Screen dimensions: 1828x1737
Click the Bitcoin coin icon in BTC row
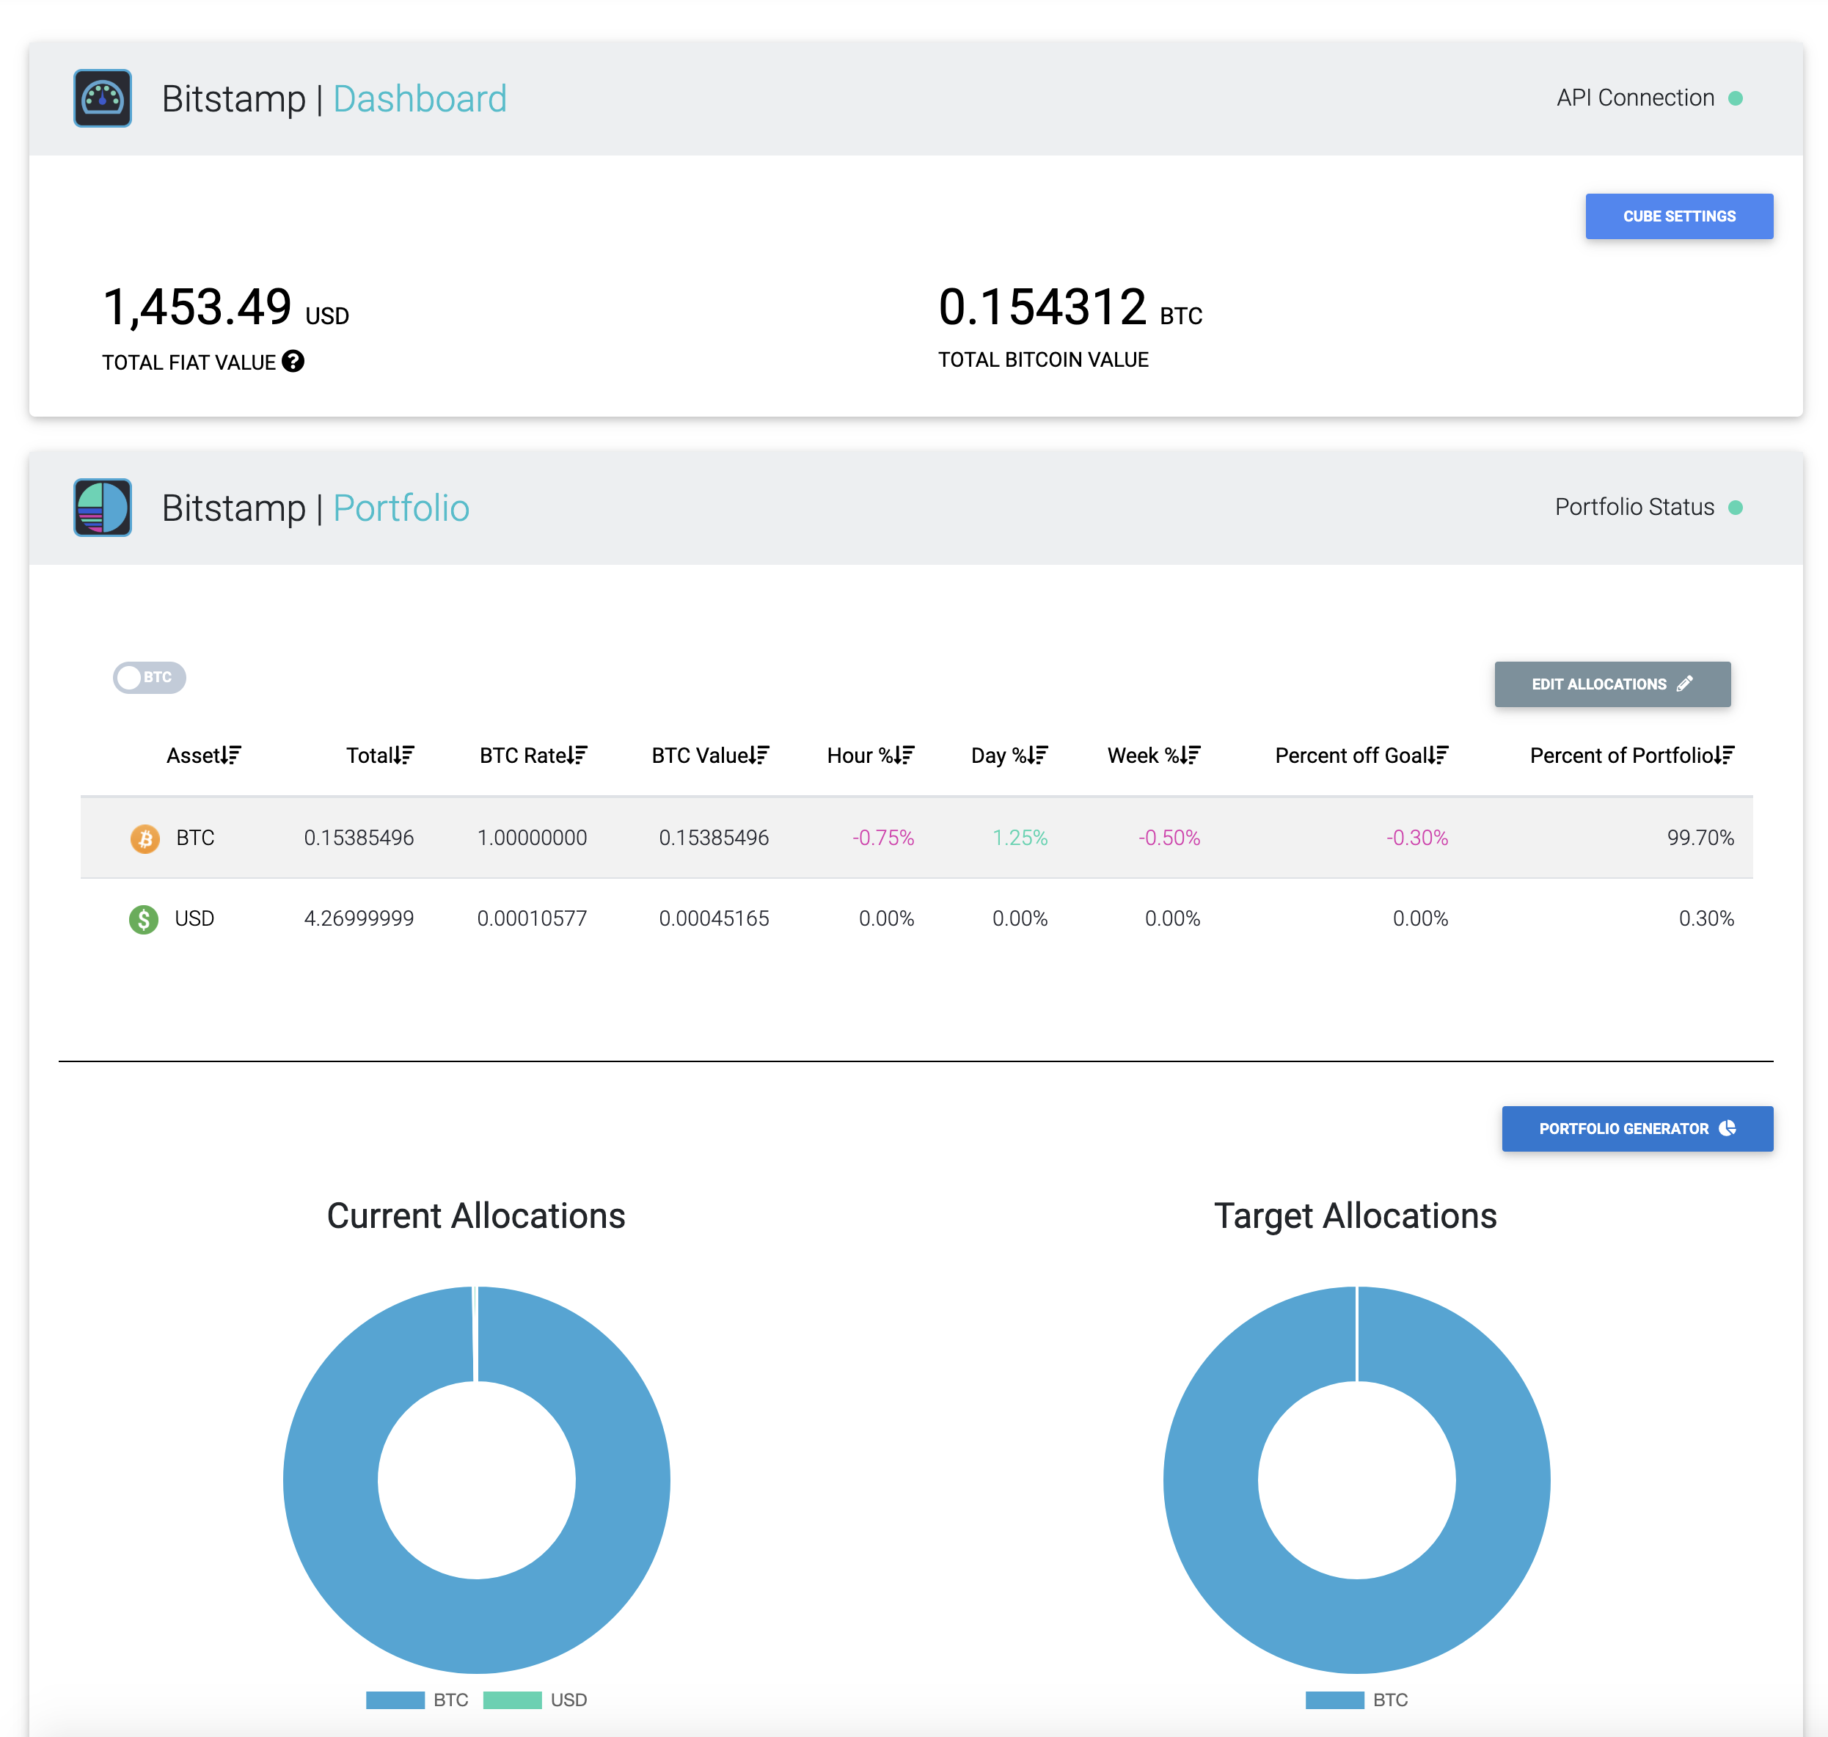[x=145, y=839]
